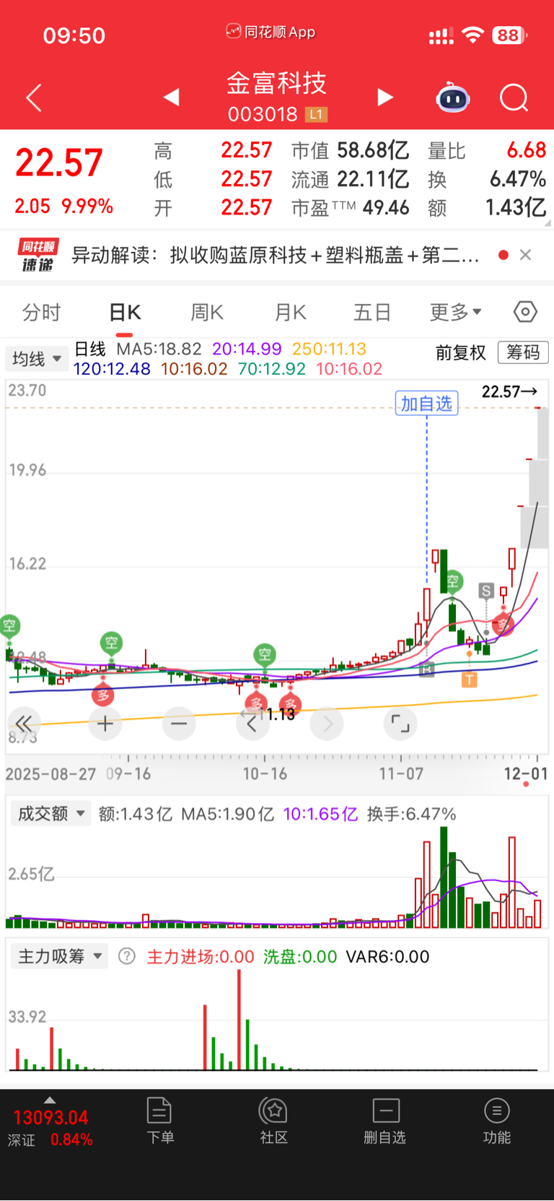Tap the stock name 金富科技
This screenshot has height=1201, width=554.
(277, 83)
